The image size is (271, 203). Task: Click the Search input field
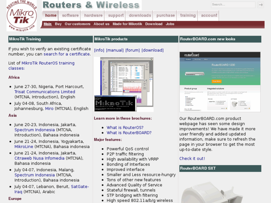click(x=233, y=5)
